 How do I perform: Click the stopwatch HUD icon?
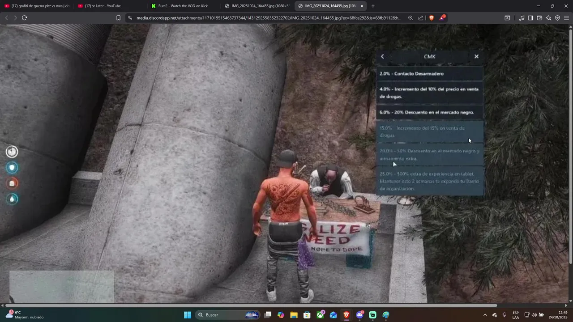click(12, 152)
